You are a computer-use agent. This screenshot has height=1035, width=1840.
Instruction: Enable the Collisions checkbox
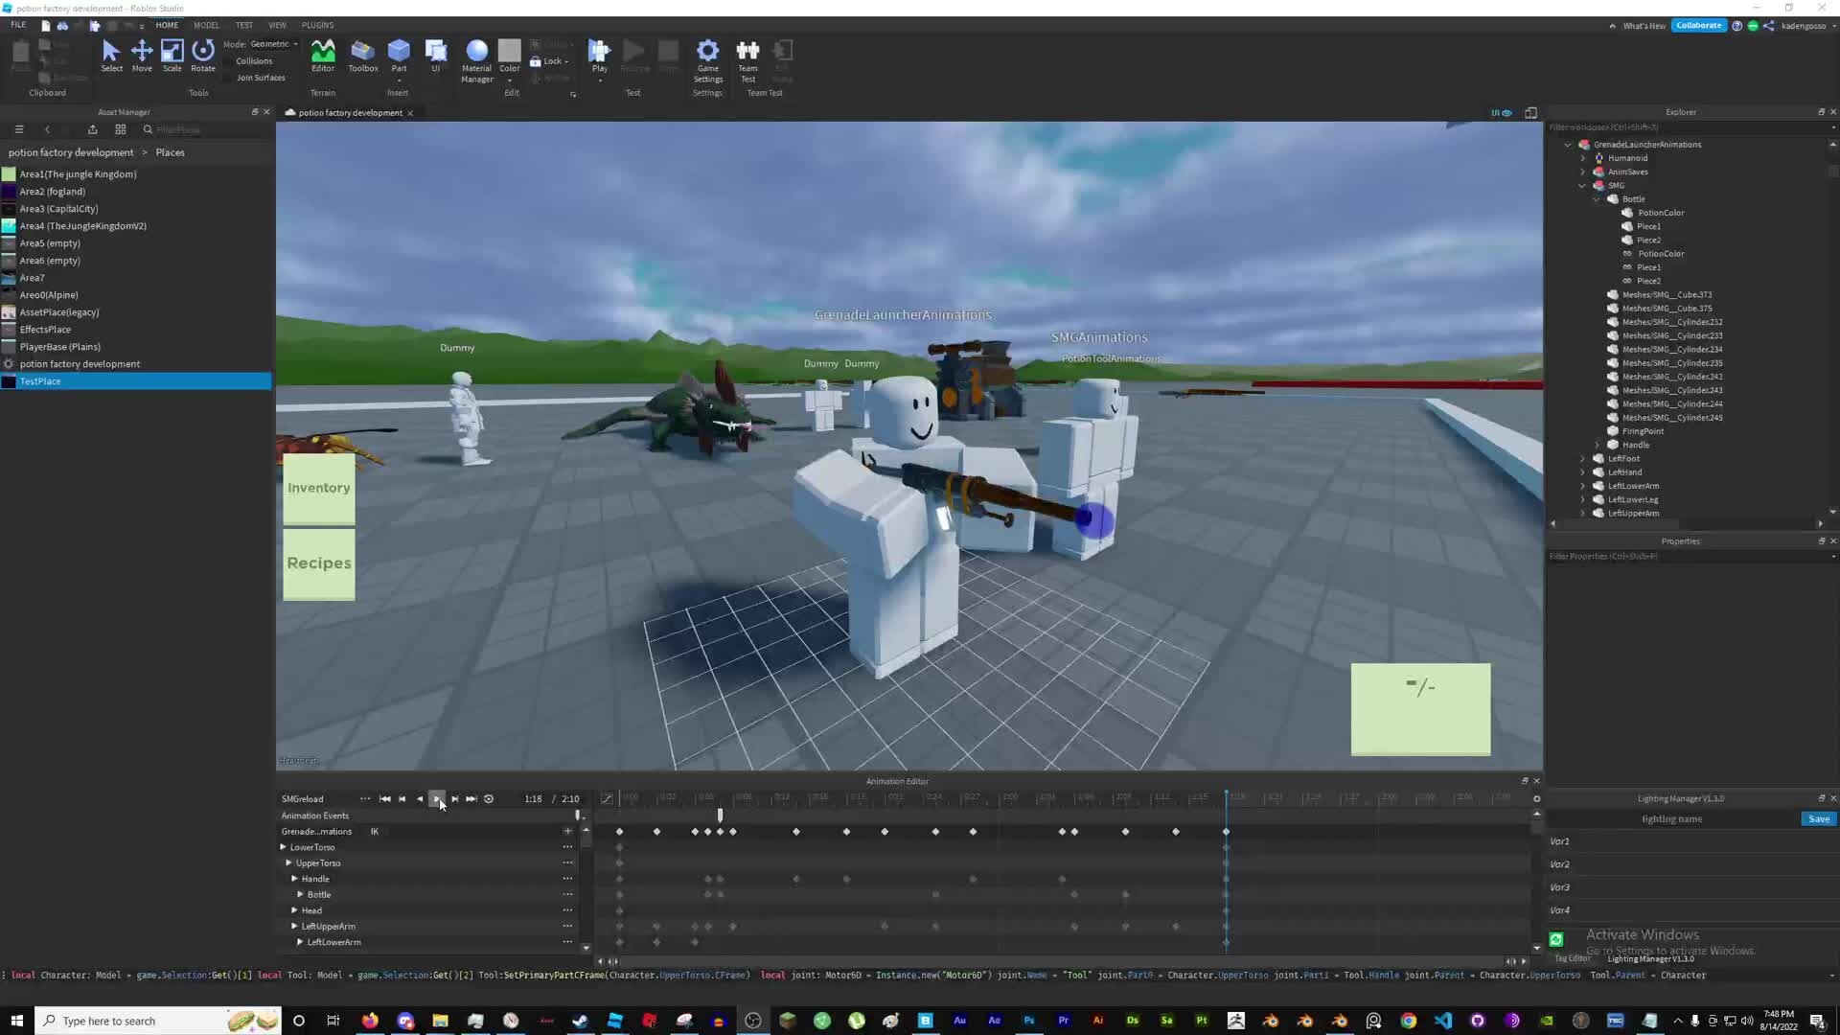point(228,61)
